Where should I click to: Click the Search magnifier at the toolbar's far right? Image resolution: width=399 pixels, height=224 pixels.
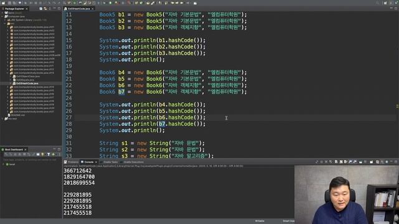click(x=378, y=2)
